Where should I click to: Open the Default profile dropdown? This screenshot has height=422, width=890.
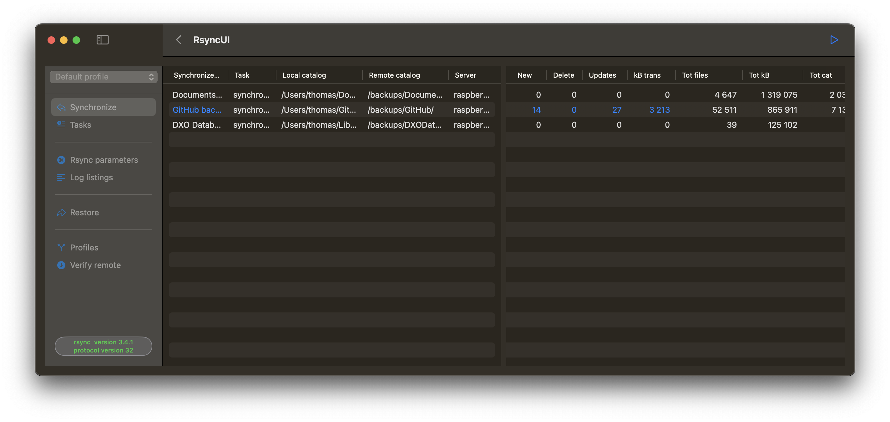pyautogui.click(x=104, y=77)
